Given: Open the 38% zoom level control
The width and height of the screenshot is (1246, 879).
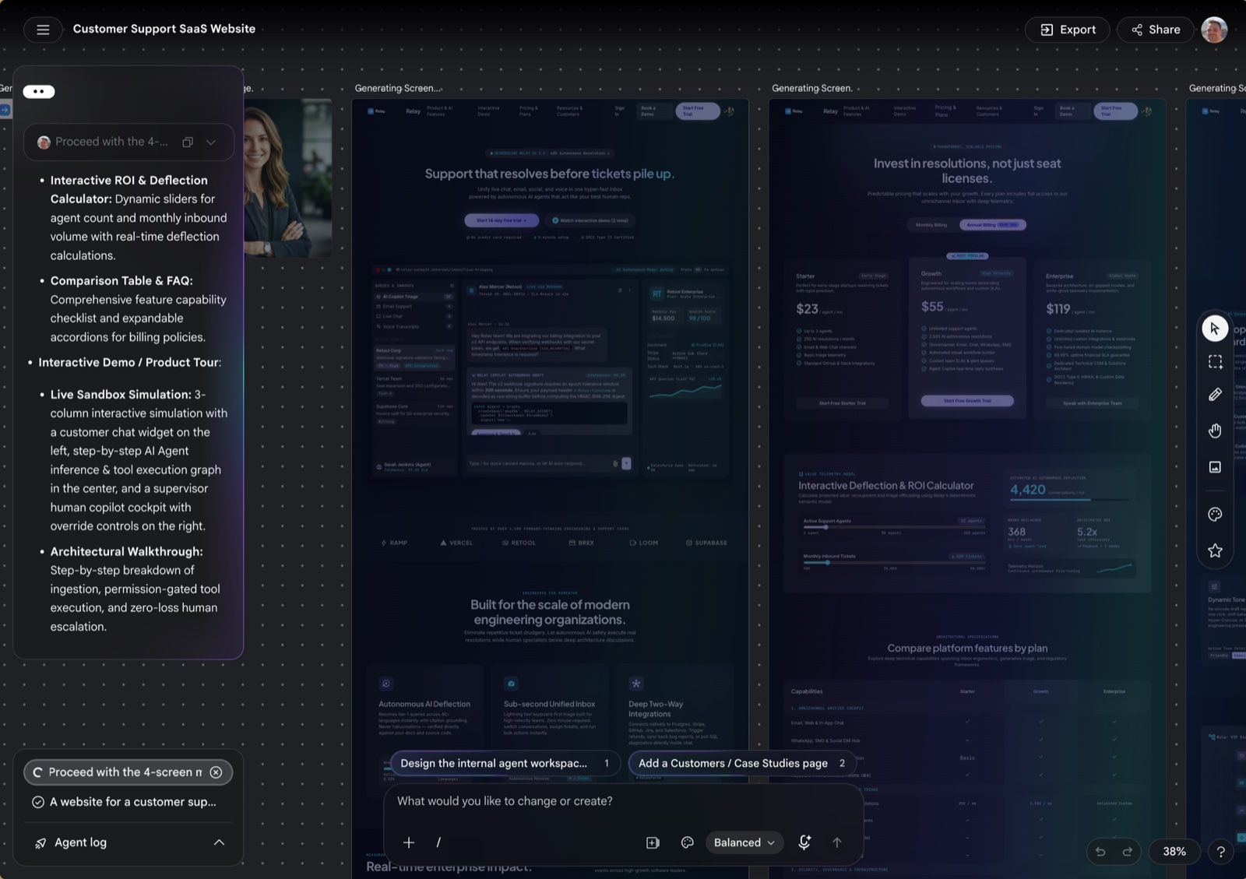Looking at the screenshot, I should [x=1174, y=852].
